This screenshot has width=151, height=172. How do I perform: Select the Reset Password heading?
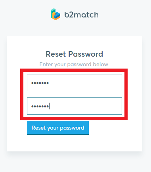coord(75,54)
